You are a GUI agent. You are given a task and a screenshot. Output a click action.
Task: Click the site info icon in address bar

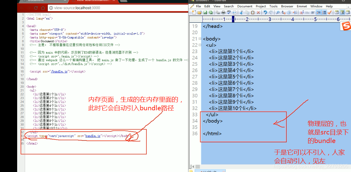(x=51, y=8)
